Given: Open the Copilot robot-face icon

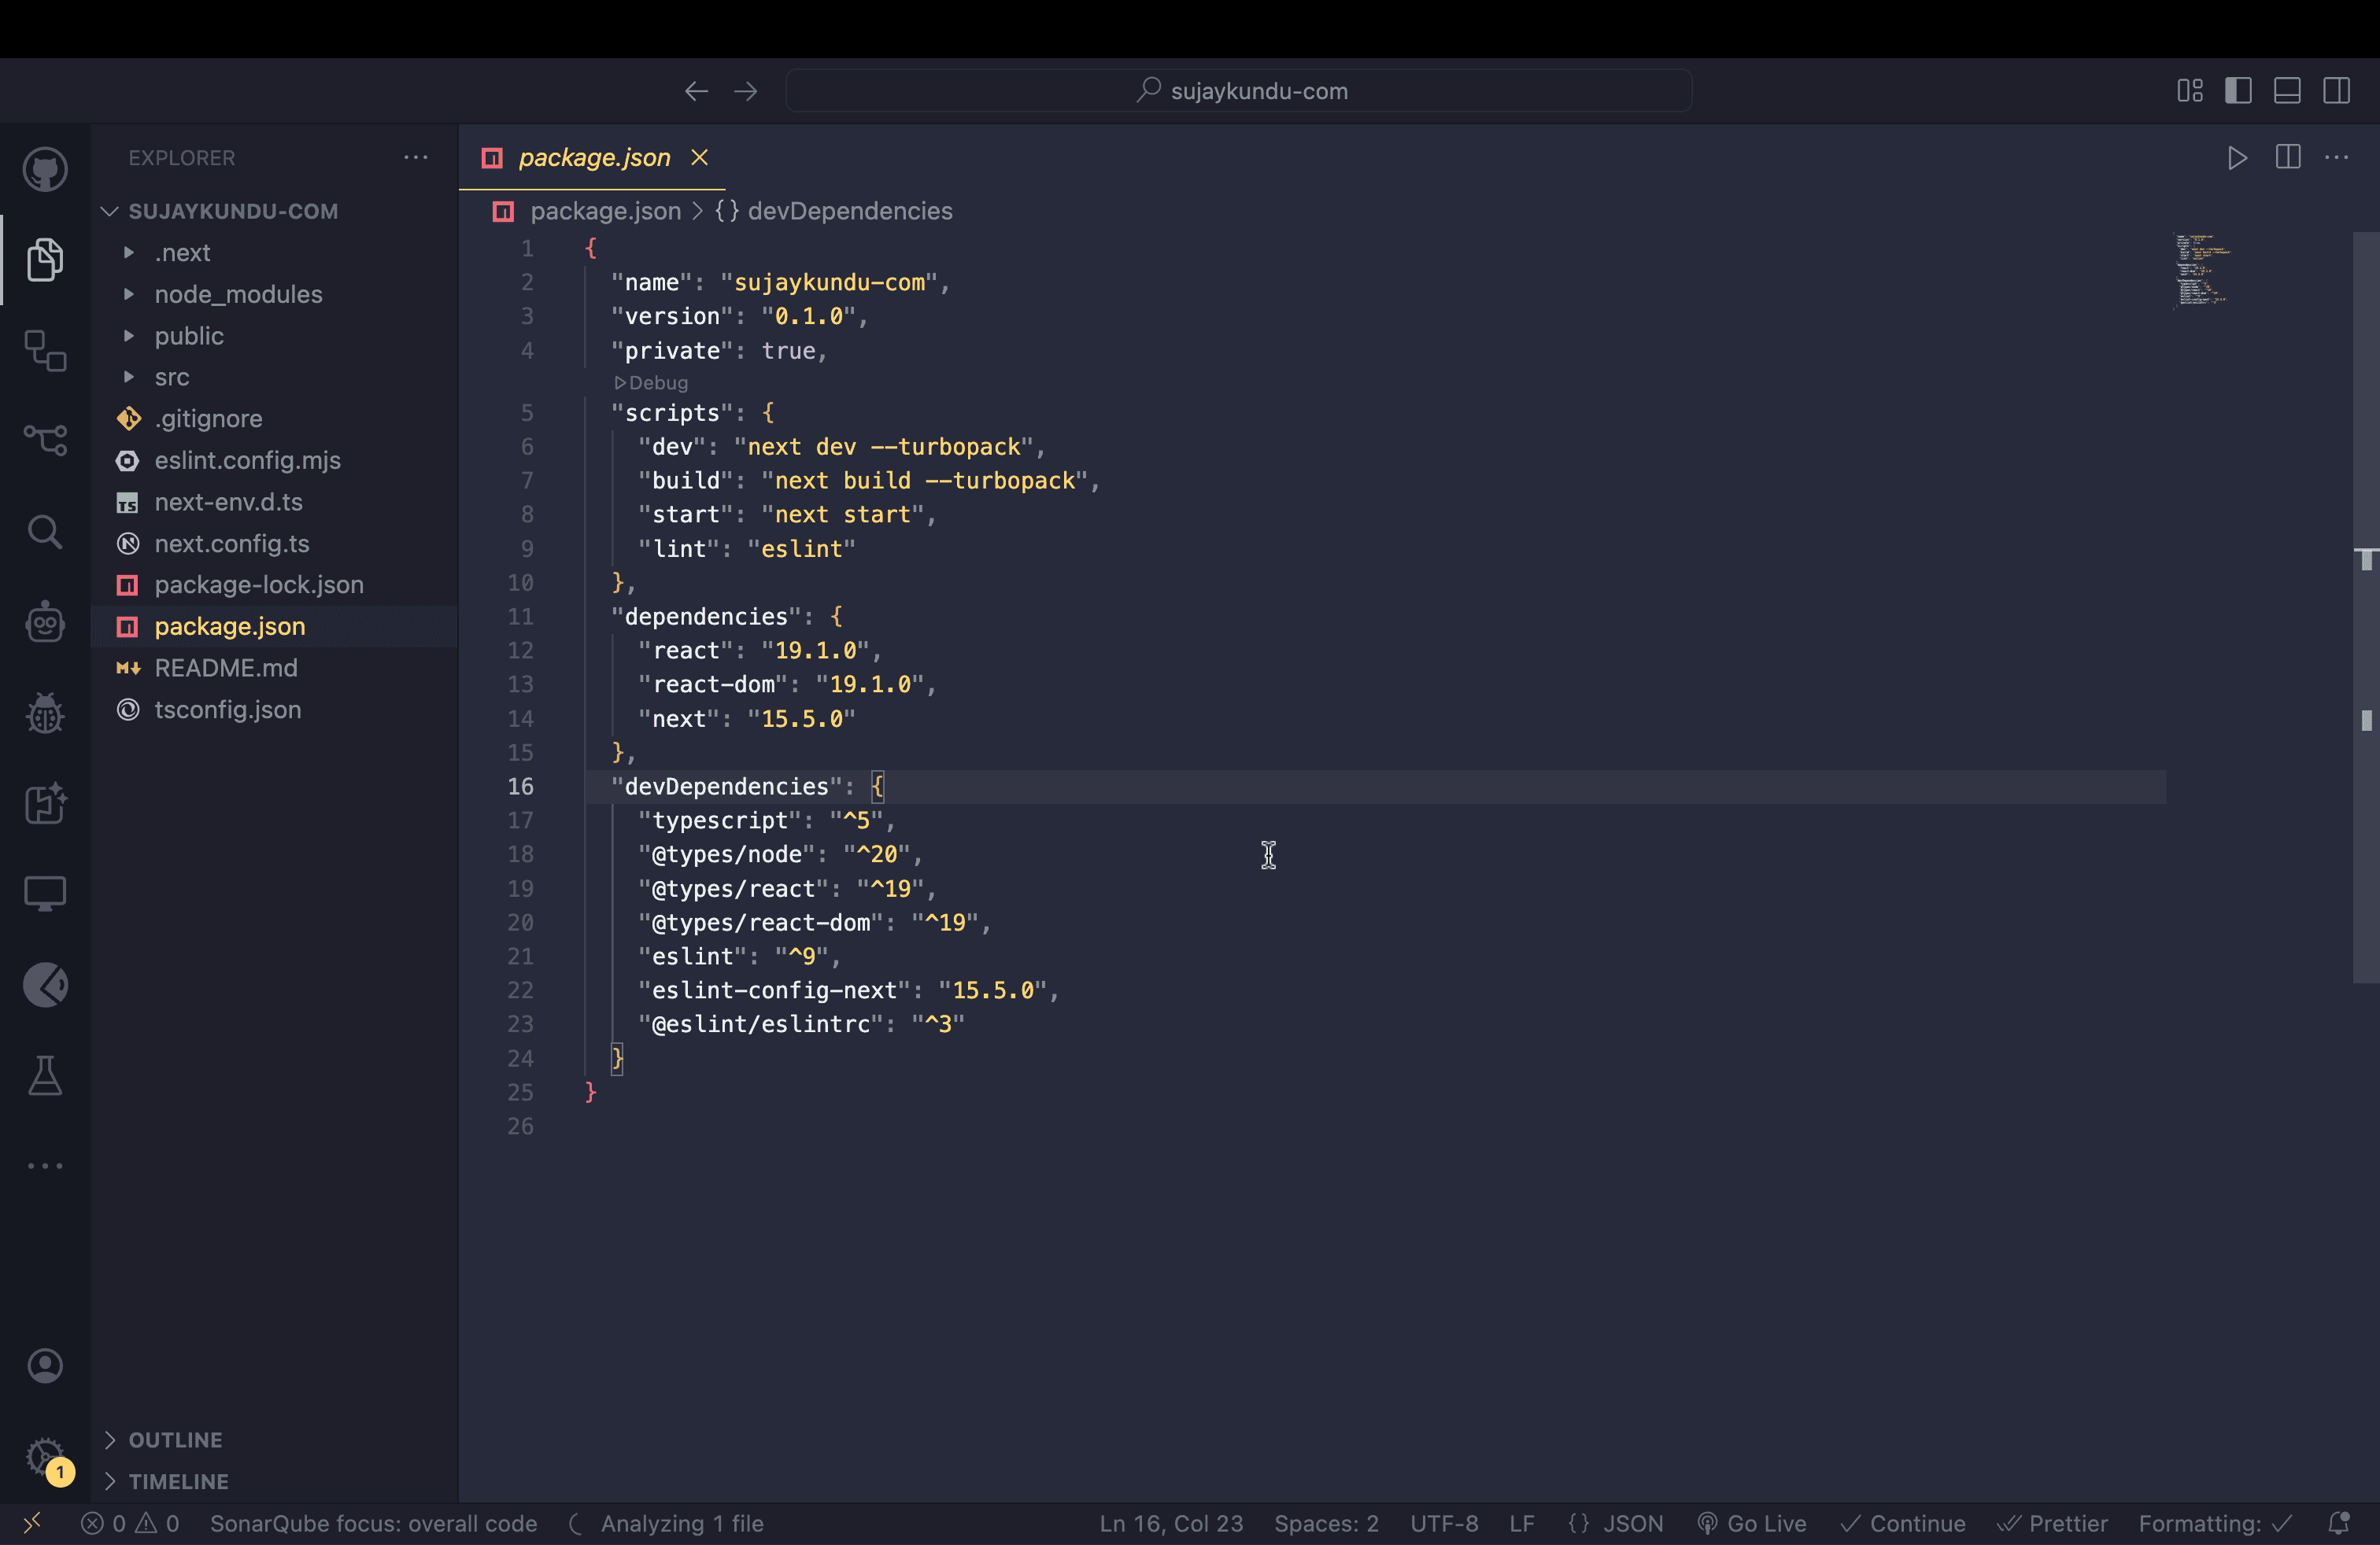Looking at the screenshot, I should click(45, 621).
